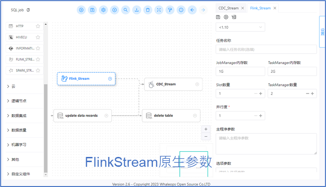
Task: Open the search magnifier in toolbar
Action: [126, 10]
